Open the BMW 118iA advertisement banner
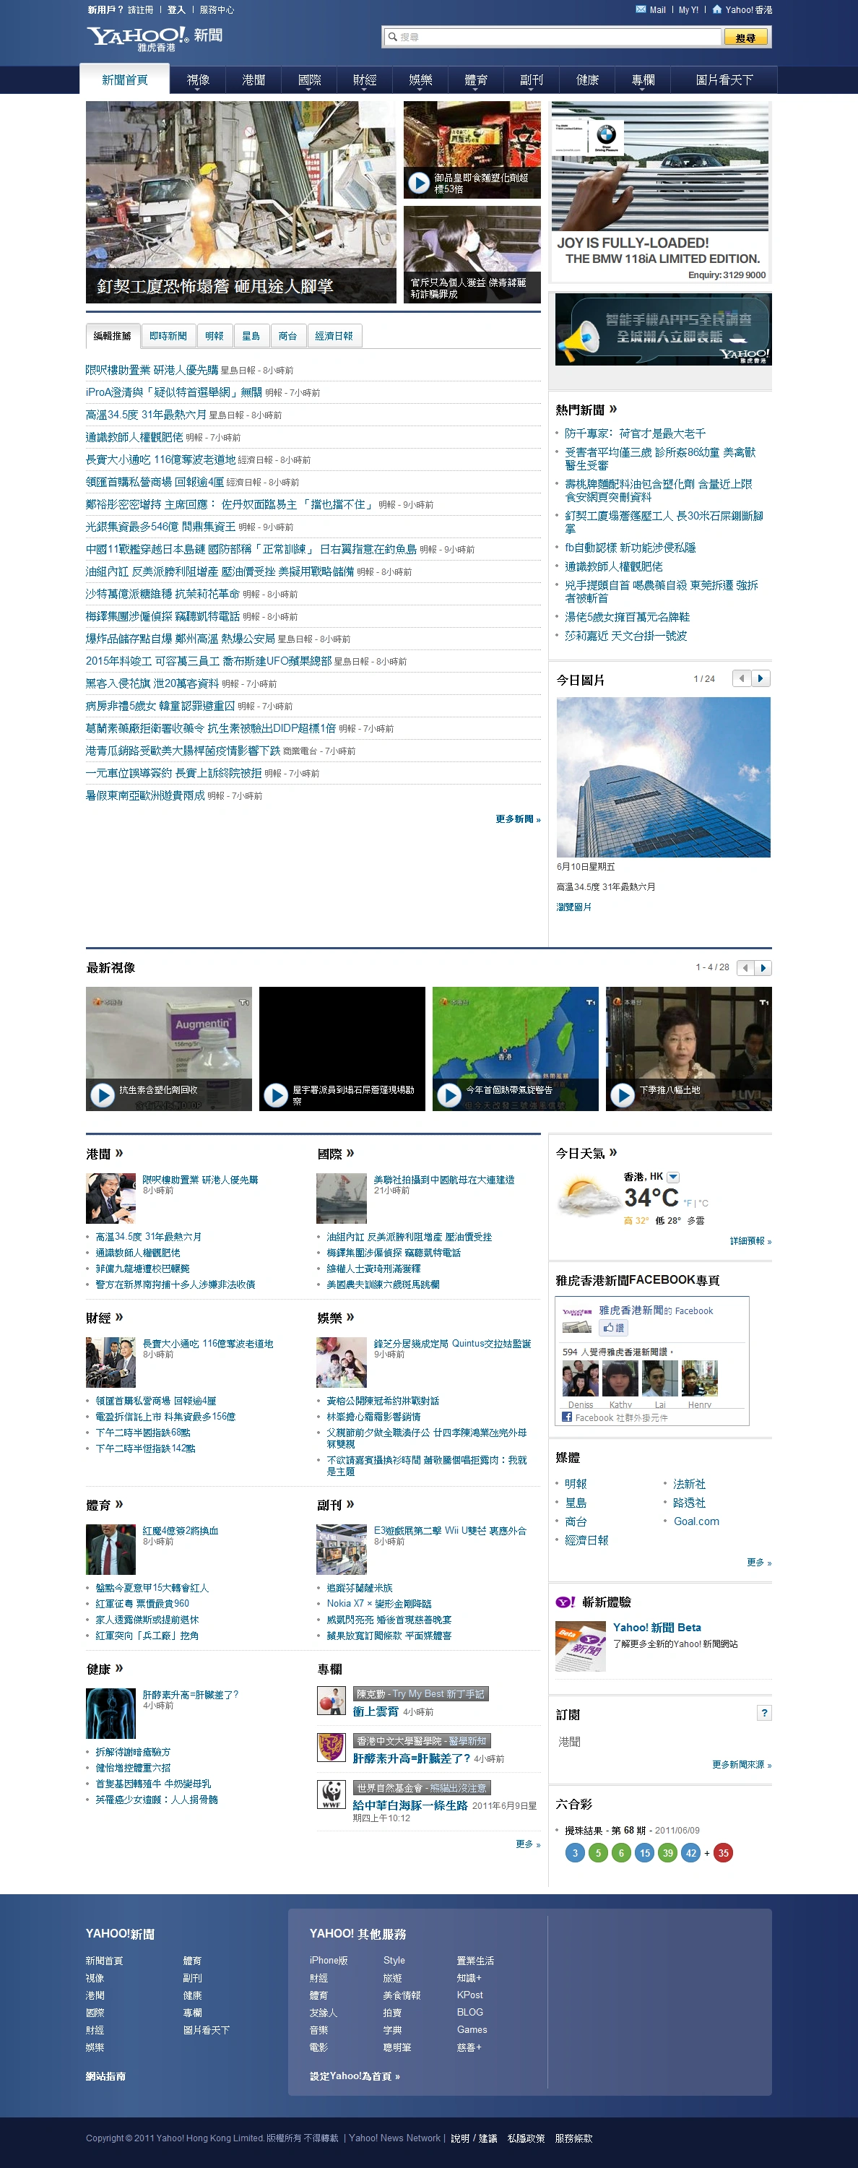This screenshot has height=2168, width=858. [x=660, y=192]
